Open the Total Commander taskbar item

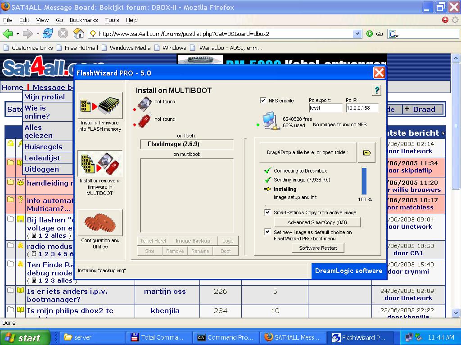coord(159,337)
